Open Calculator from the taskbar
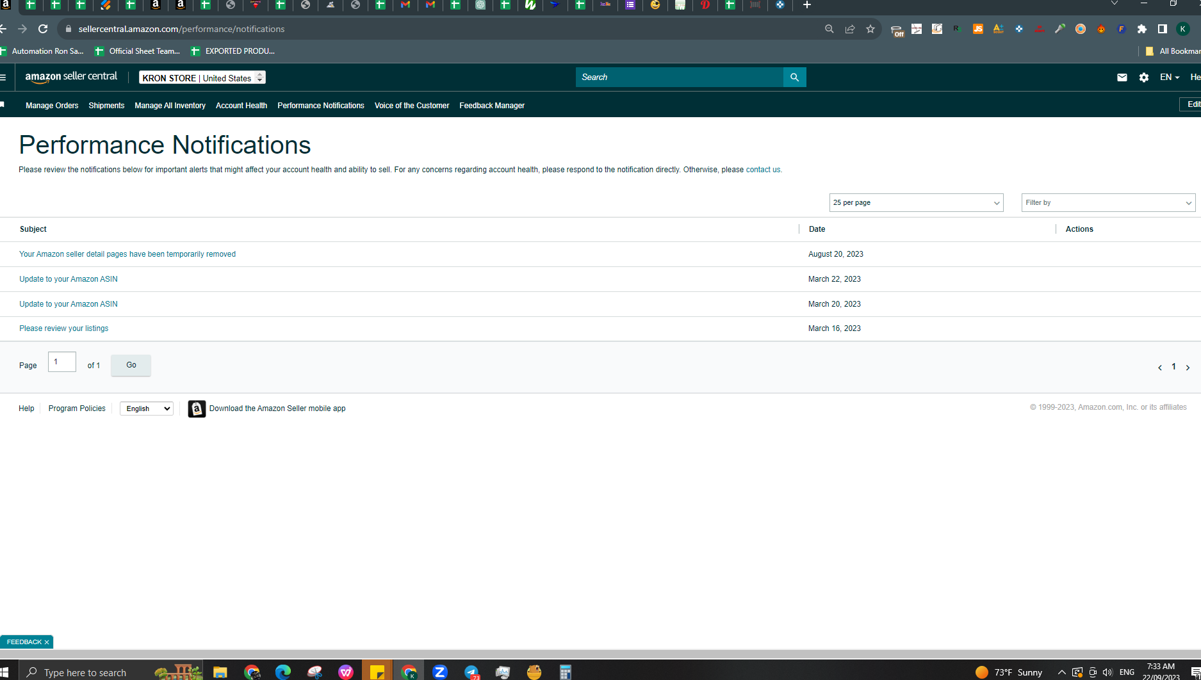This screenshot has height=680, width=1201. click(x=566, y=672)
